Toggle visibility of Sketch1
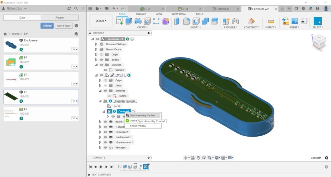331x177 pixels. [x=105, y=70]
